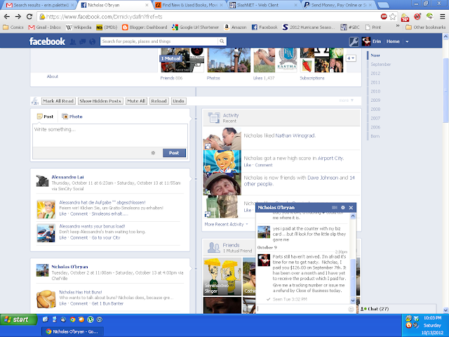Open Alessandro Lai's profile link
449x337 pixels.
point(67,177)
